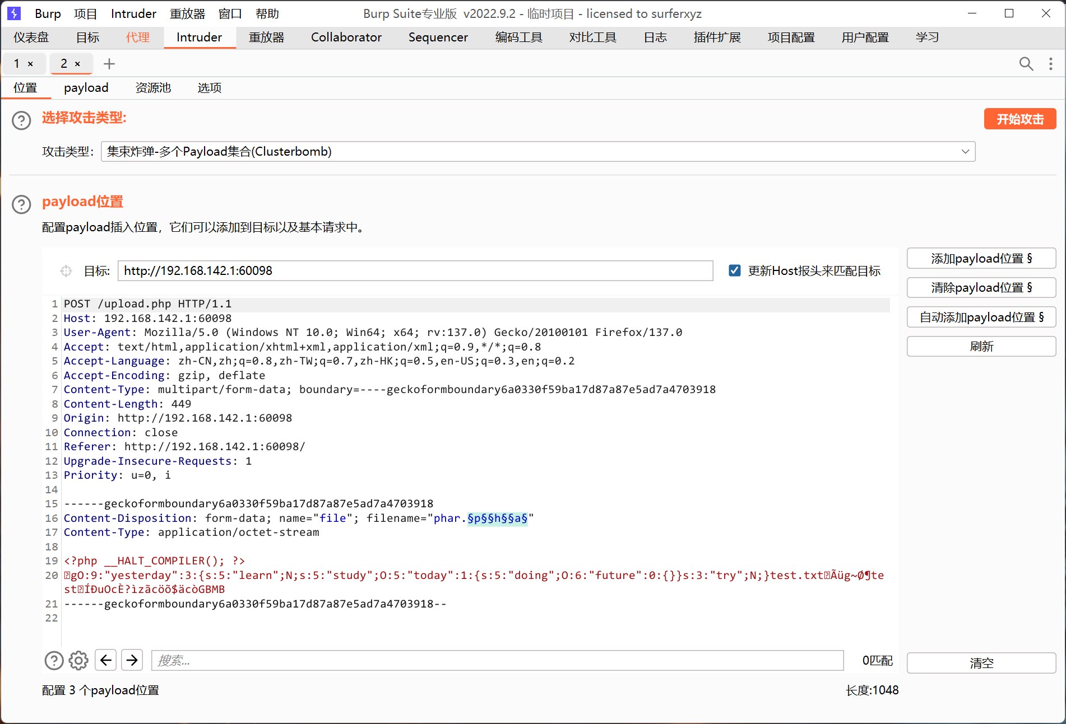
Task: Click the <?php __HALT_COMPILER(); ?> line
Action: (154, 561)
